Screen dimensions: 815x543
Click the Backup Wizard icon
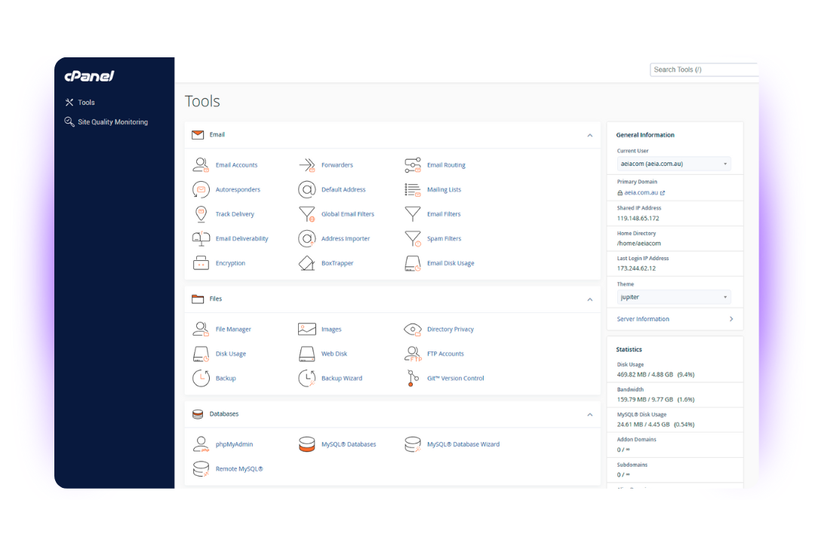pos(306,379)
